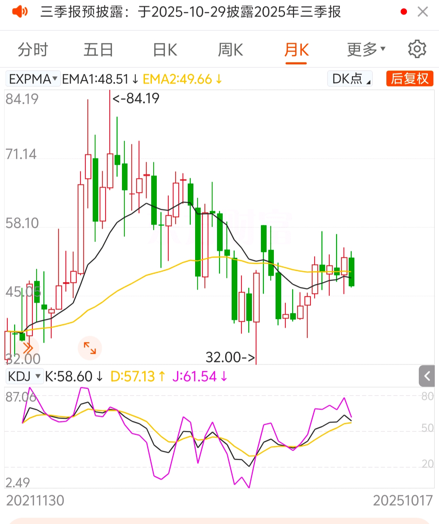
Task: Tap the 58.10 price axis label
Action: pos(22,223)
